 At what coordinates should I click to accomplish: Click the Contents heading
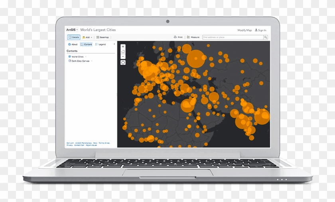72,51
